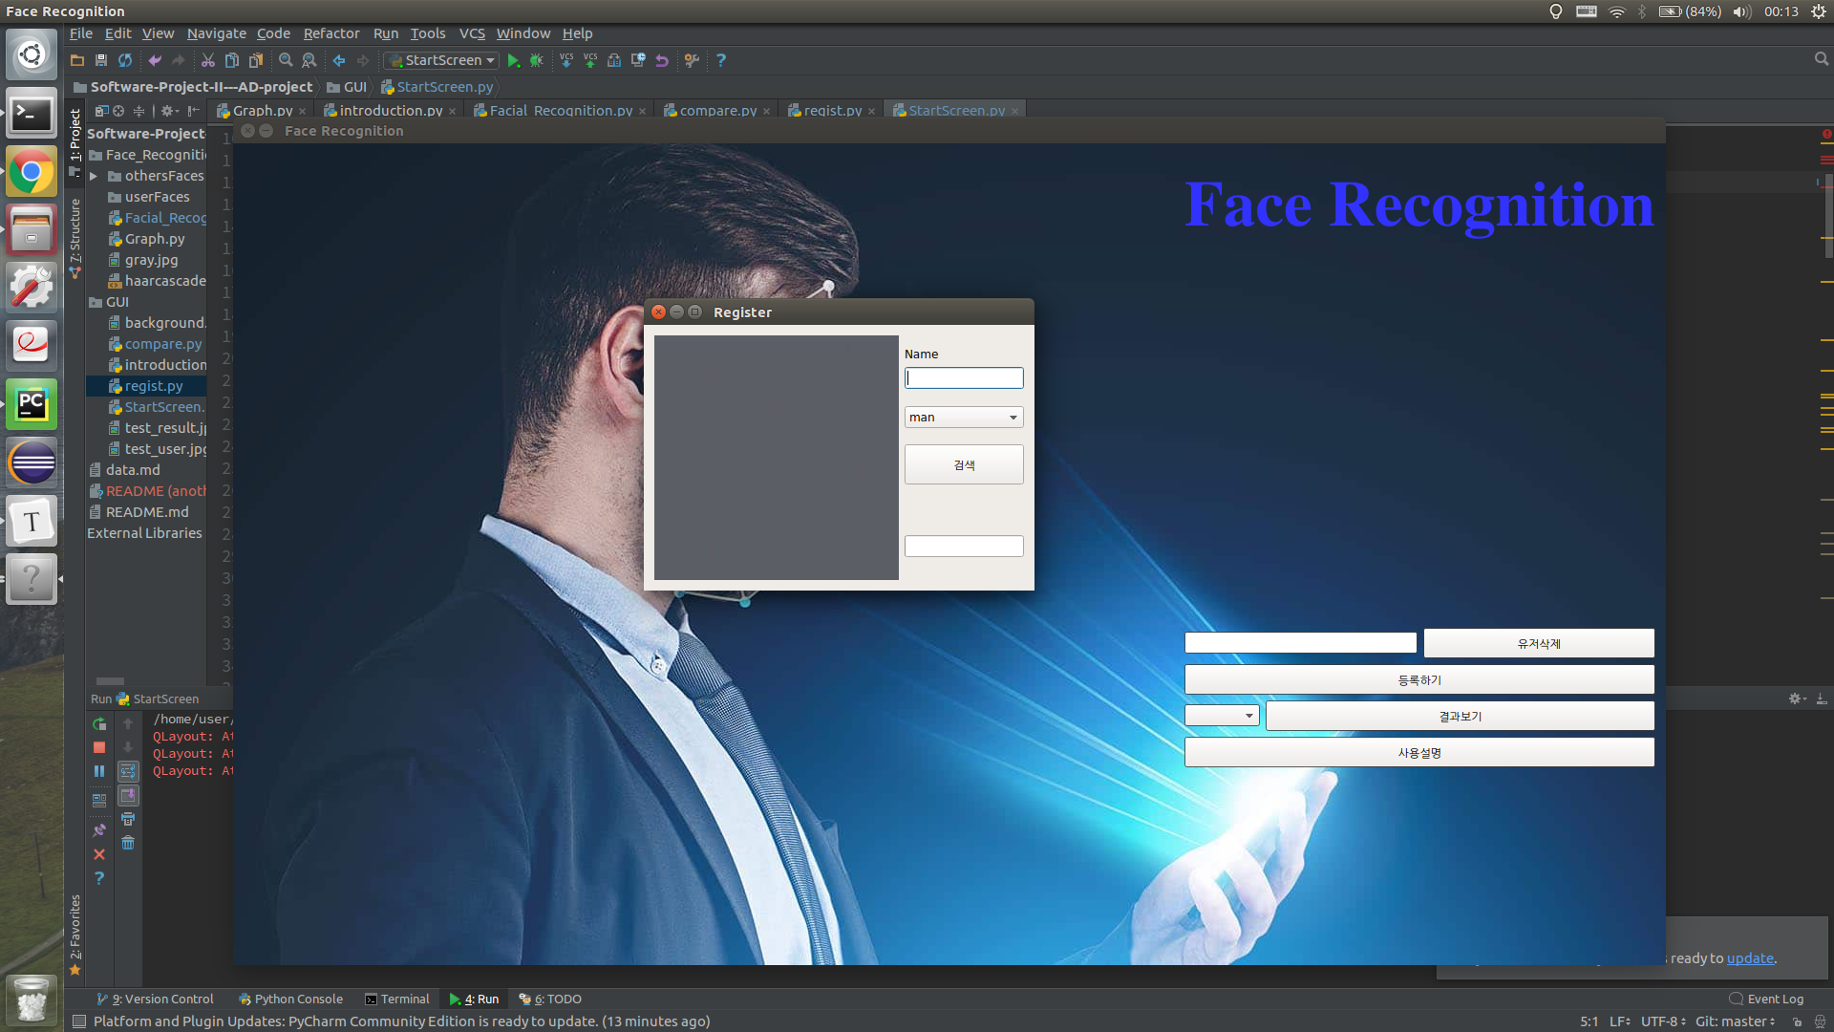1834x1032 pixels.
Task: Click the Name input field in Register
Action: point(963,378)
